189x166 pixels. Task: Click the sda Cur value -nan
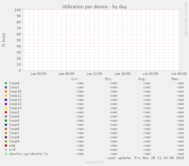[80, 146]
